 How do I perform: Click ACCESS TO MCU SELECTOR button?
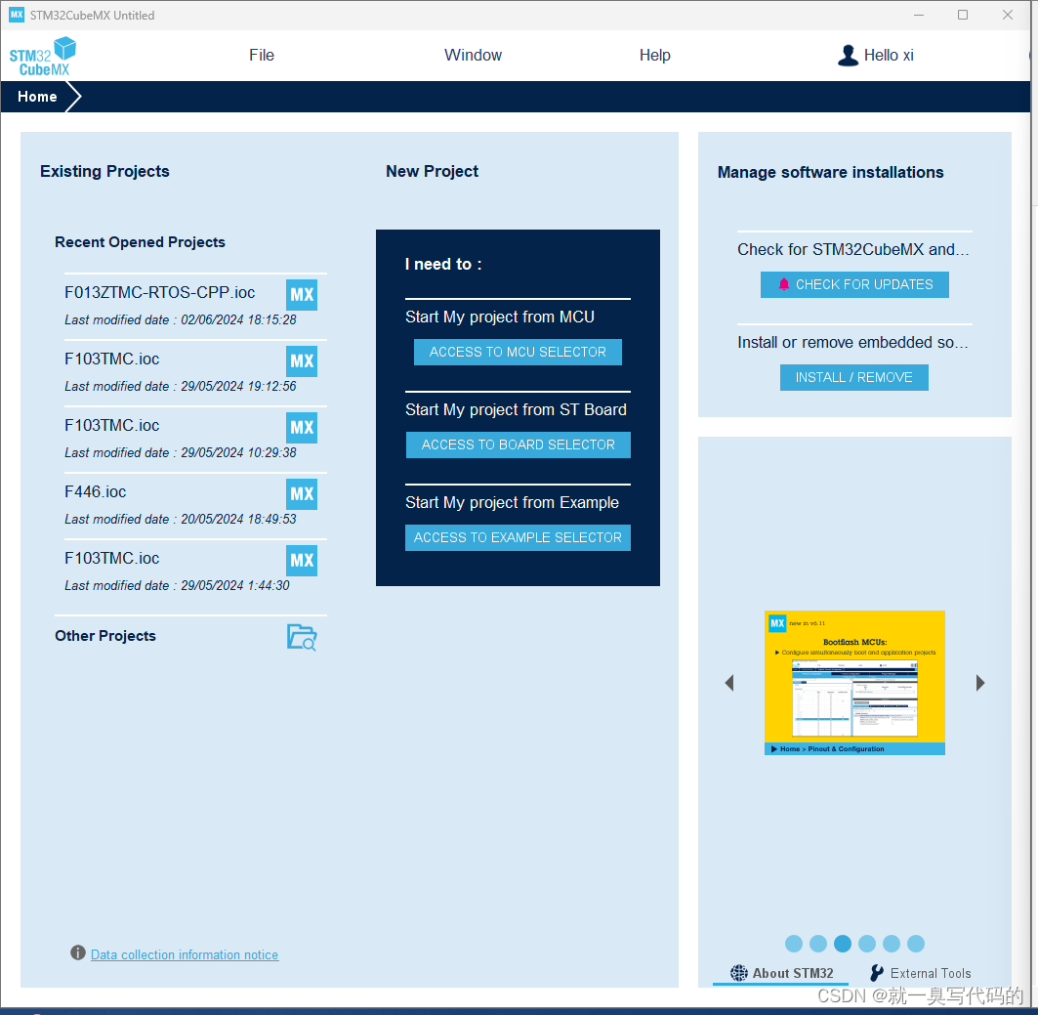click(518, 353)
